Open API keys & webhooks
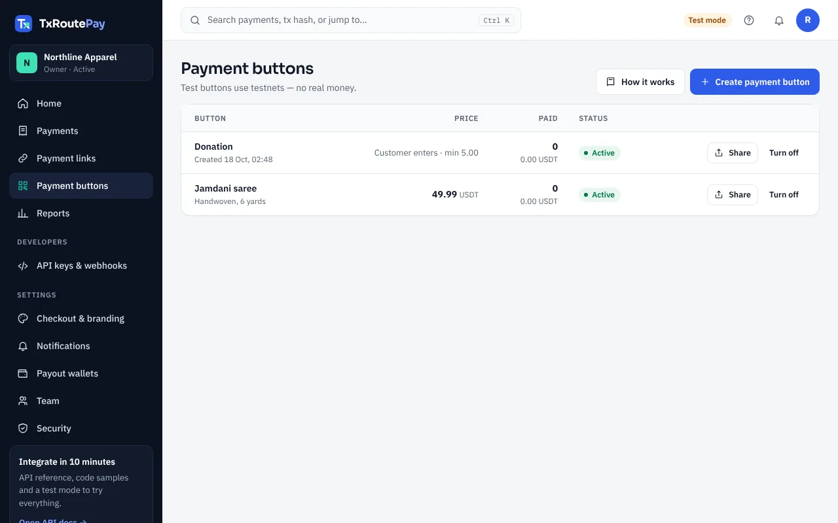Viewport: 838px width, 523px height. [81, 265]
